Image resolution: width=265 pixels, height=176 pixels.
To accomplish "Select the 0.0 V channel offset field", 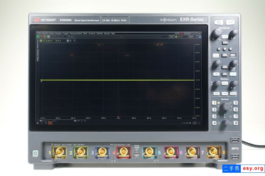I will point(61,40).
